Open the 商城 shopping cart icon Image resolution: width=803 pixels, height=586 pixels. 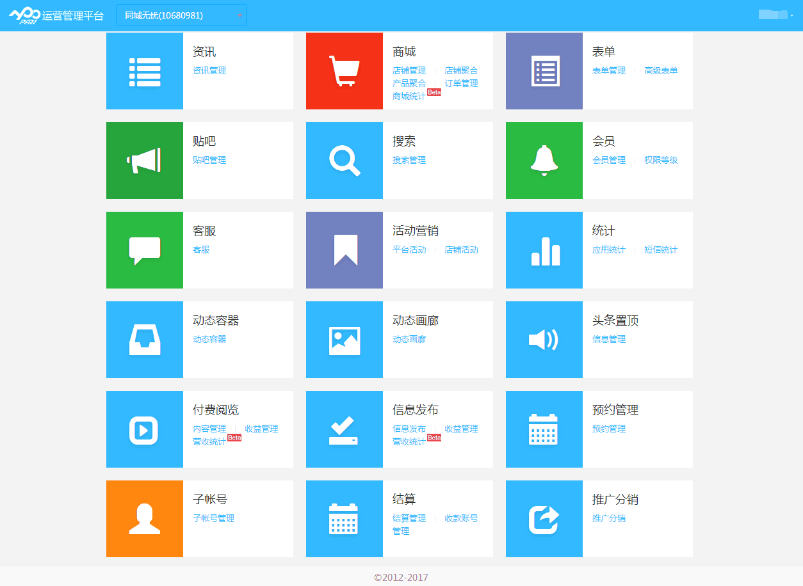click(344, 70)
